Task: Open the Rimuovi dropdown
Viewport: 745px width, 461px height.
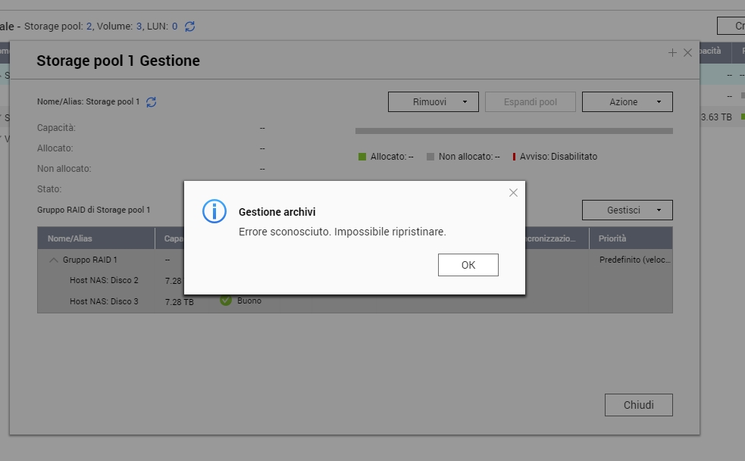Action: [x=433, y=101]
